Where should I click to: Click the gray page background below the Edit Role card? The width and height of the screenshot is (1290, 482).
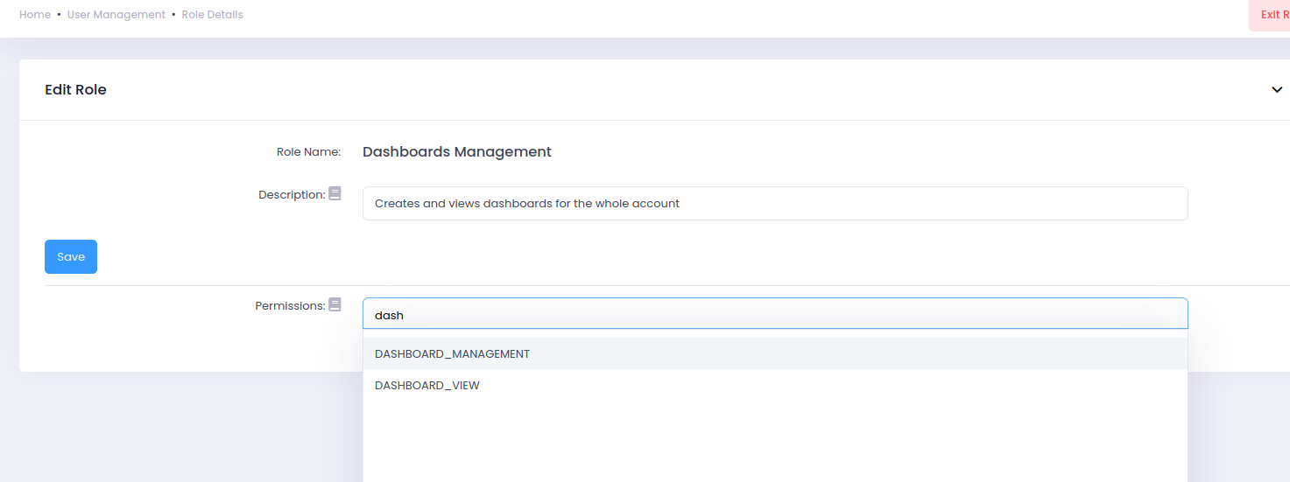pos(175,429)
